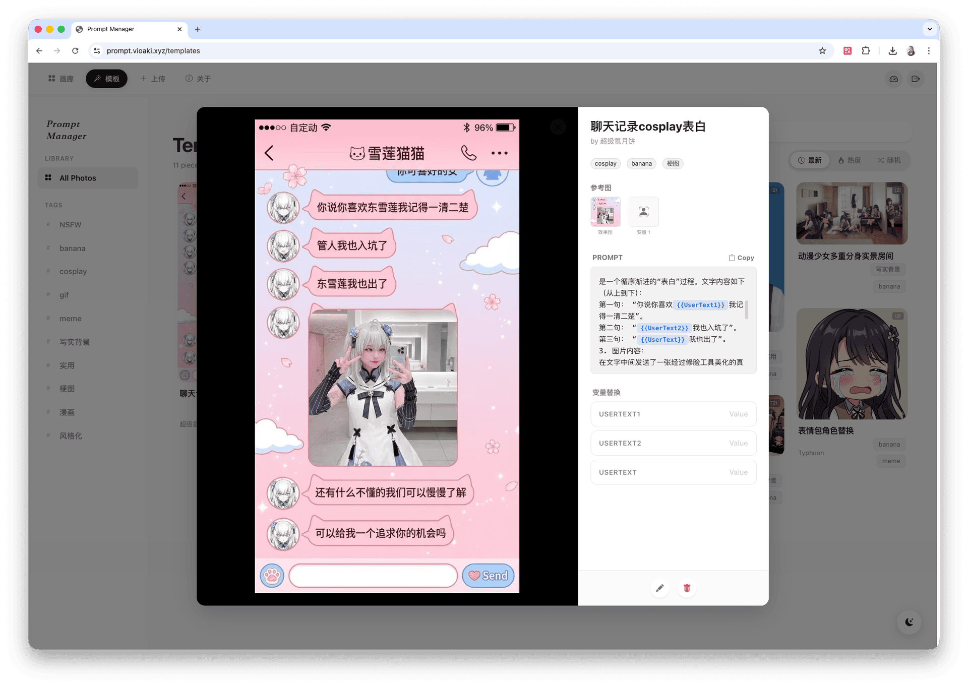
Task: Click the {{UserText2}} variable in the prompt
Action: point(664,328)
